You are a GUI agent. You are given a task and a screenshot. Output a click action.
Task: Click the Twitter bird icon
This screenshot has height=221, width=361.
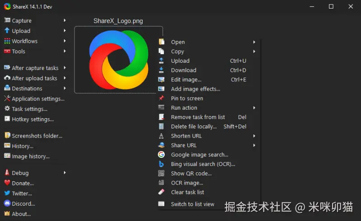7,193
